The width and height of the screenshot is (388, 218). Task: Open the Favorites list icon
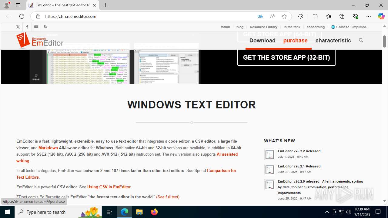329,16
